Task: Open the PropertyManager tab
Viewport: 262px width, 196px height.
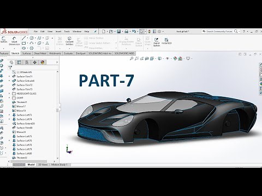Action: [x=19, y=63]
